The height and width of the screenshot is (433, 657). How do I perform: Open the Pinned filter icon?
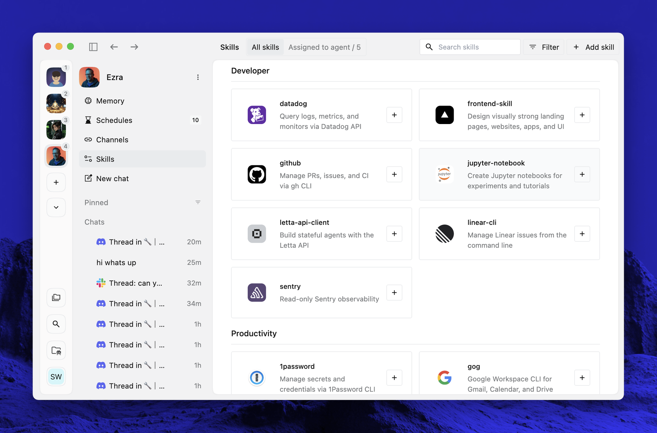[198, 203]
